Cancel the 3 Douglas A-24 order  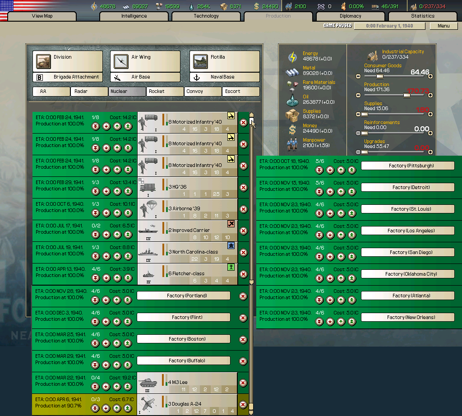pyautogui.click(x=243, y=405)
